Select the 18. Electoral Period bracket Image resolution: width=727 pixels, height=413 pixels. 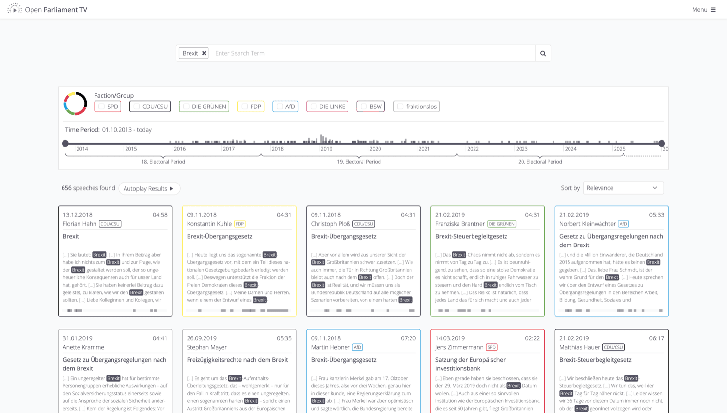coord(163,162)
